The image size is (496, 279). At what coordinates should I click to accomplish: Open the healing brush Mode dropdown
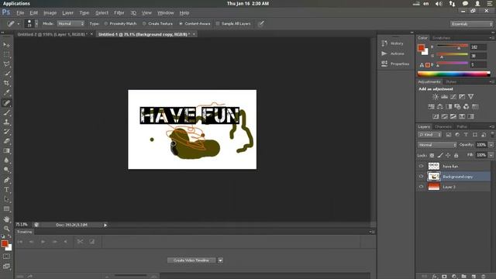coord(71,24)
